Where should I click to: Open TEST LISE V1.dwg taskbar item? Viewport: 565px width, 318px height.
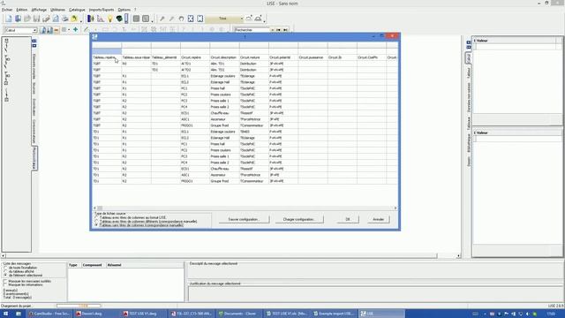point(142,314)
